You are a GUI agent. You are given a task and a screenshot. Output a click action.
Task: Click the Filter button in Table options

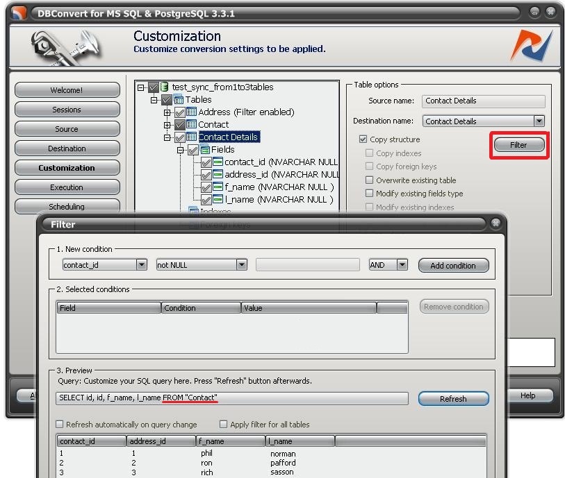point(519,145)
